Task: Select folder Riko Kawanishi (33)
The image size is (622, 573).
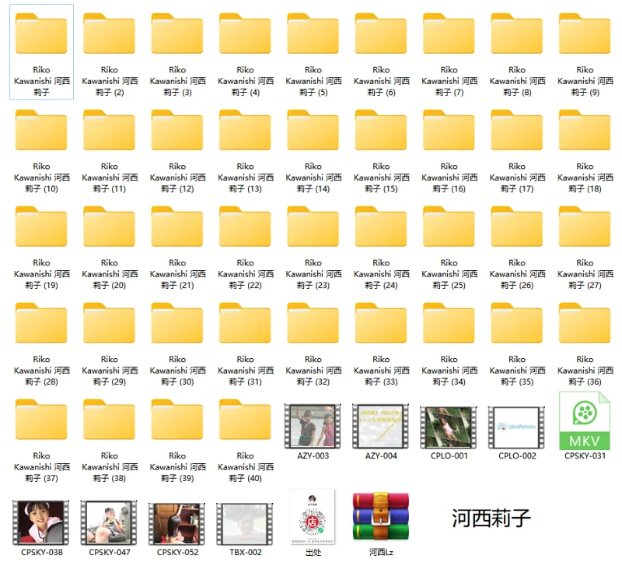Action: (x=380, y=324)
